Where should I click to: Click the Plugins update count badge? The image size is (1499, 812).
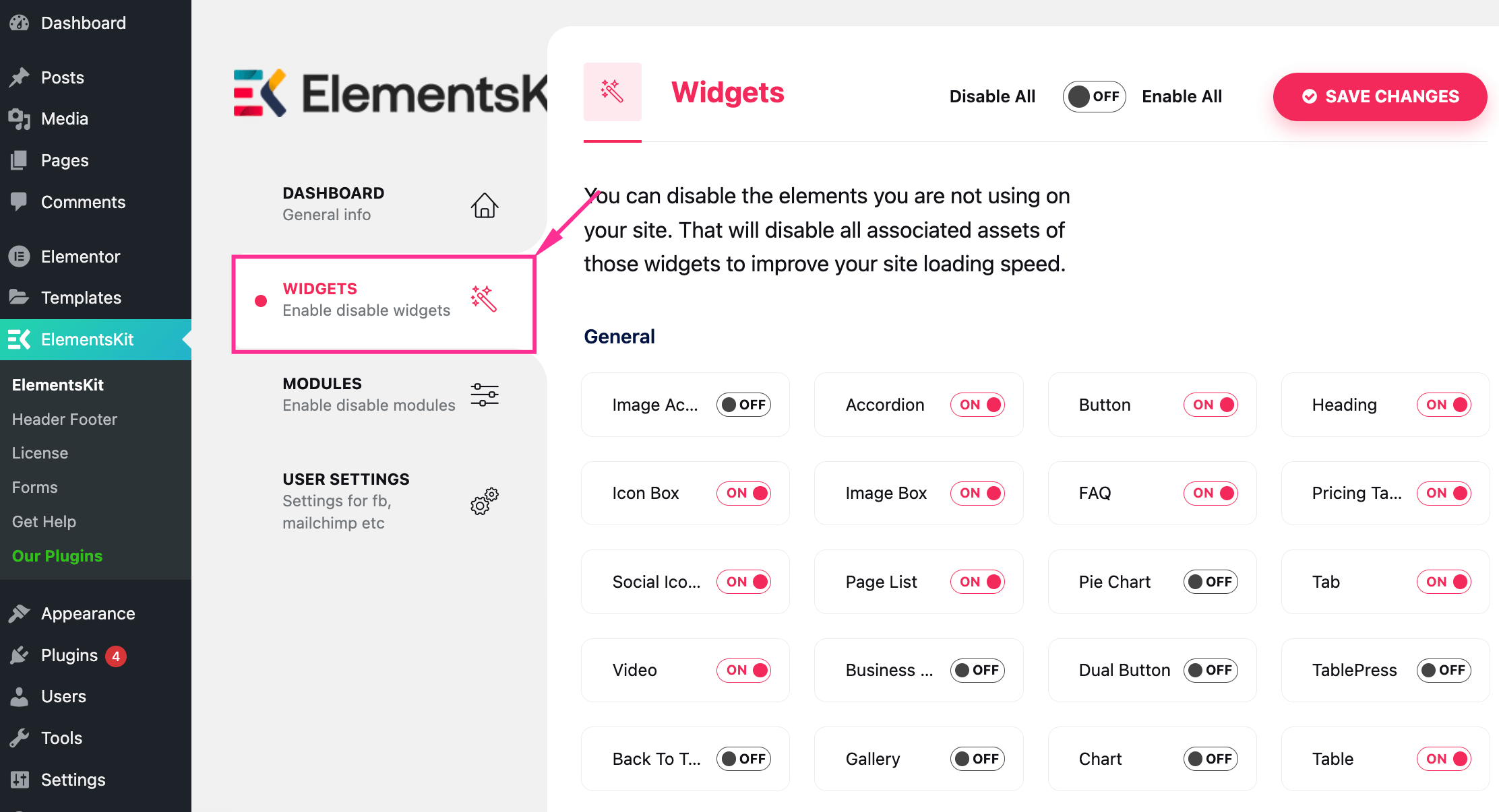117,655
